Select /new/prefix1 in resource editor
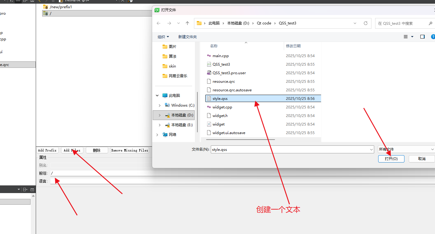The width and height of the screenshot is (435, 234). (61, 7)
